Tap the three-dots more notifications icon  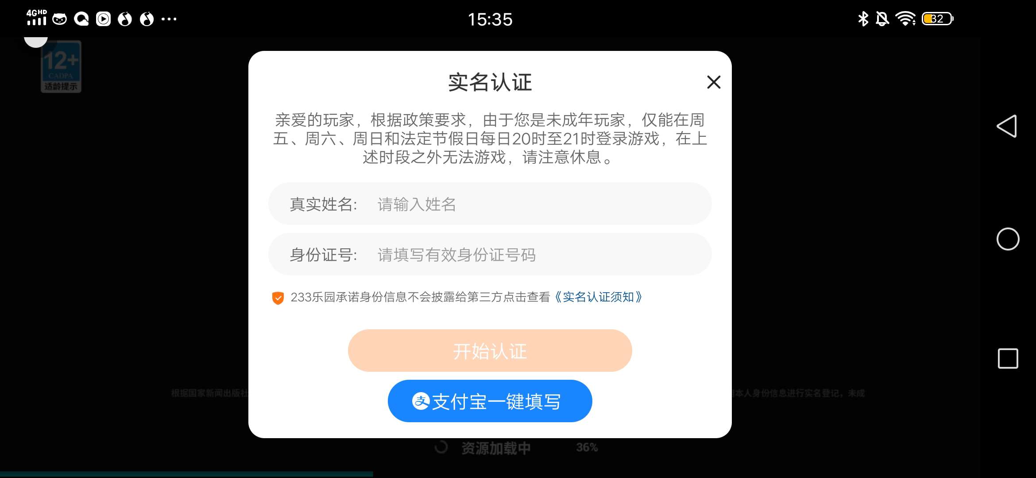pos(169,19)
